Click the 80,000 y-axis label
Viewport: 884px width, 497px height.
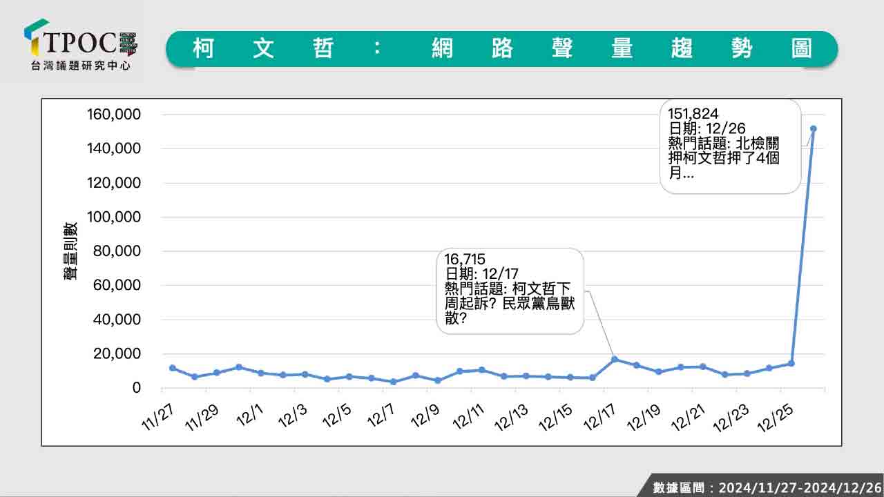117,251
